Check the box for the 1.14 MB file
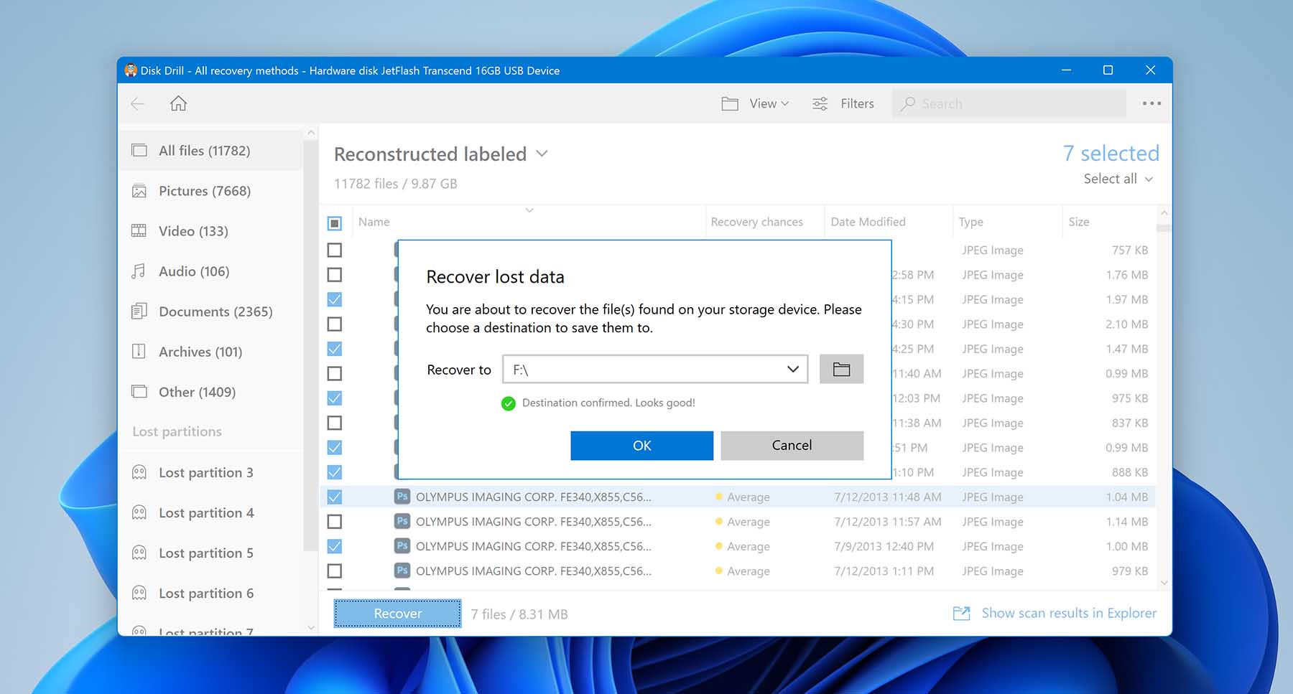 pos(335,522)
